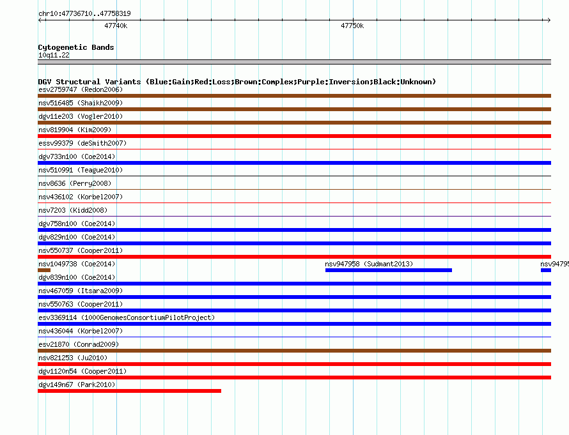
Task: Select the dgv149n67 (Park2010) label
Action: tap(77, 385)
